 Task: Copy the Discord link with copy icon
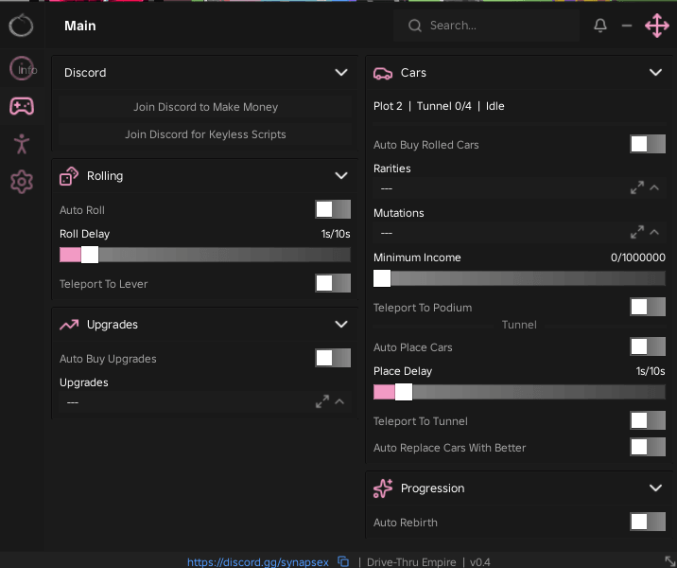343,561
